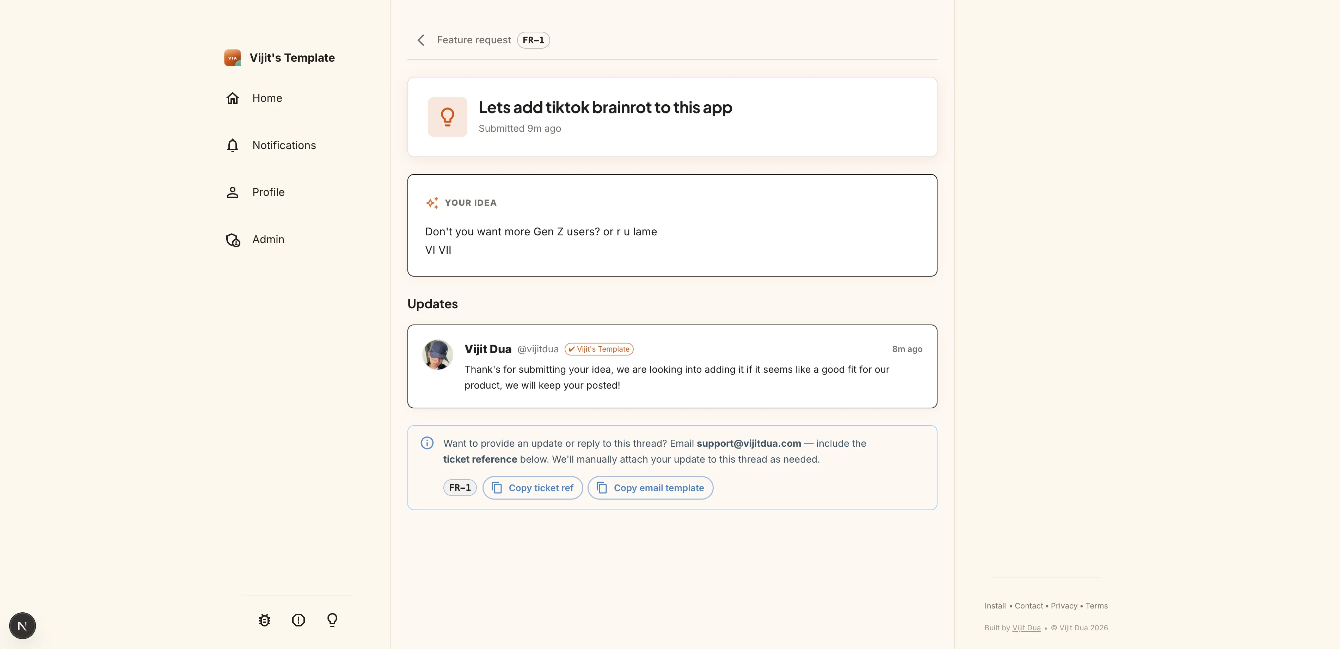Image resolution: width=1340 pixels, height=649 pixels.
Task: Click the large lightbulb feature icon
Action: pyautogui.click(x=447, y=117)
